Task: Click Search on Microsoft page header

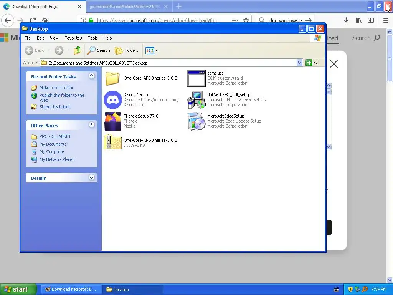Action: (366, 38)
